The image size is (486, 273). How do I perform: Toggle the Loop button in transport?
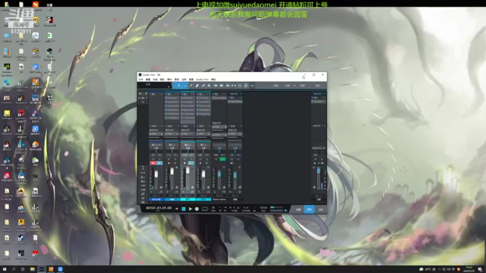point(205,209)
